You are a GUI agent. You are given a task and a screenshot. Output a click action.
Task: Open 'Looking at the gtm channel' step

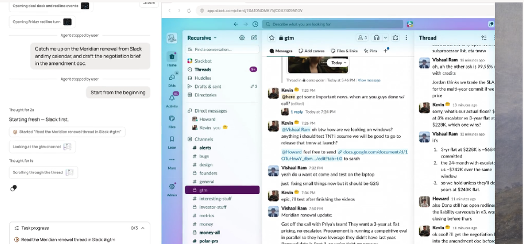tap(42, 147)
